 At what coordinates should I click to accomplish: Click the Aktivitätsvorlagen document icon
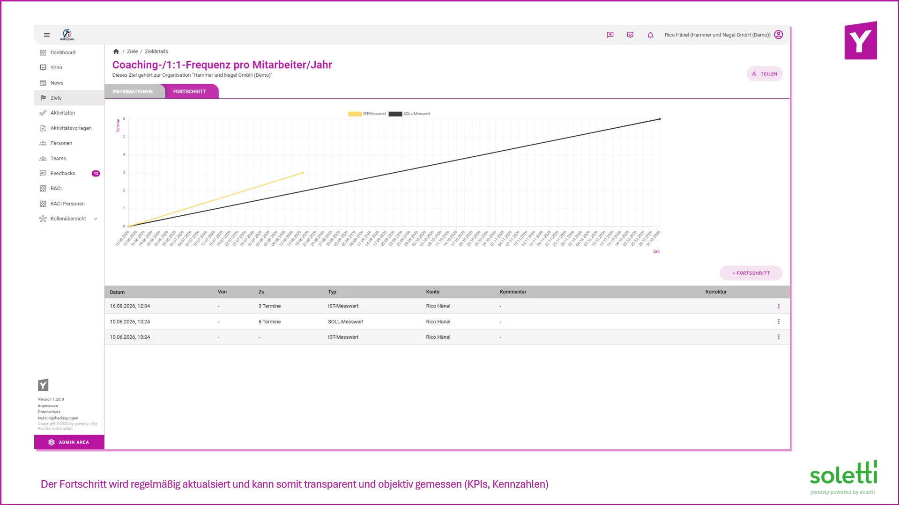click(43, 128)
